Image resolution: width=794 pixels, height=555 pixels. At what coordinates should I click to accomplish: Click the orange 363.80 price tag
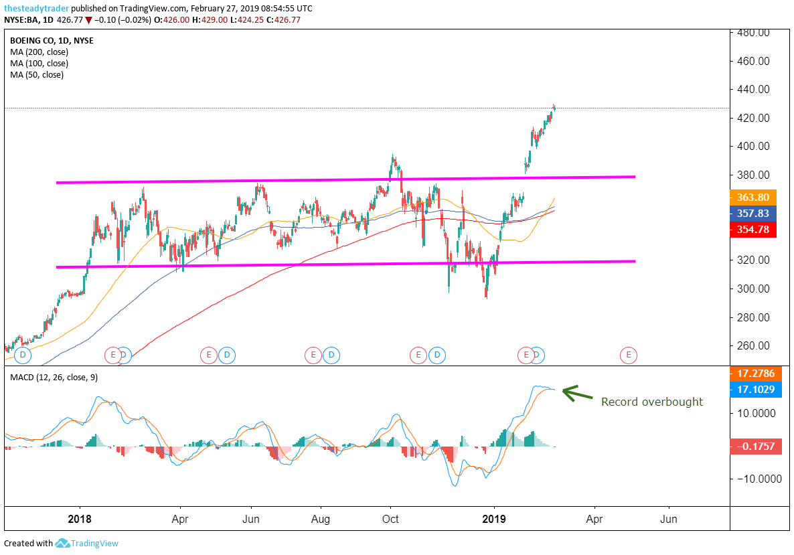click(x=753, y=197)
